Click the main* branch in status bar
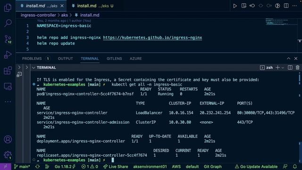The width and height of the screenshot is (302, 170). coord(22,167)
